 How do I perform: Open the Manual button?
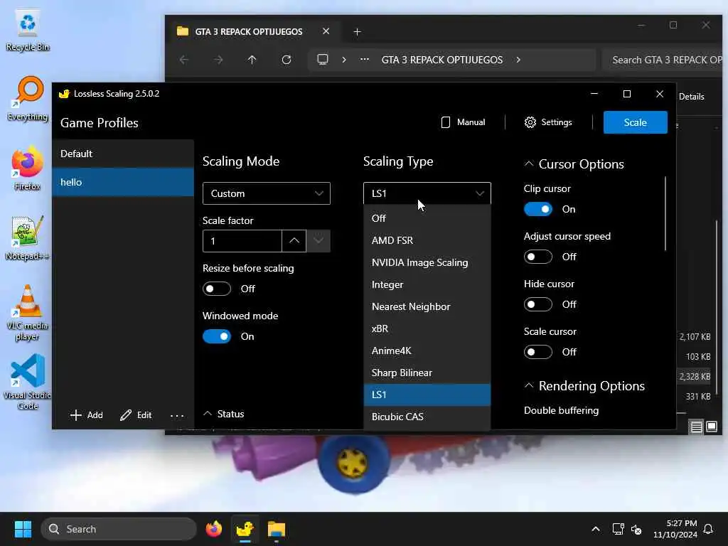(463, 122)
